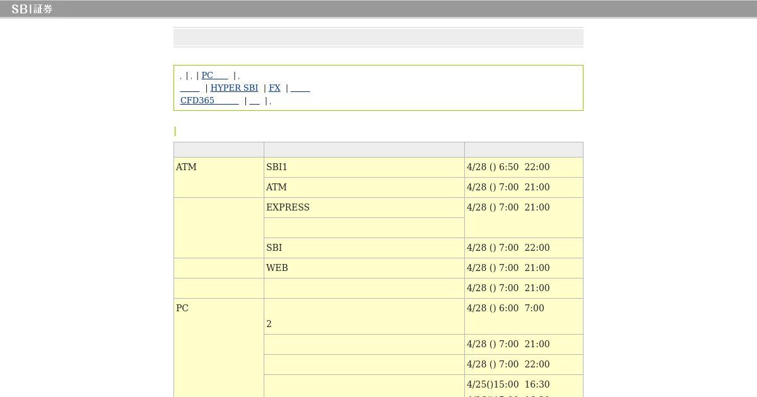
Task: Select the time cell 4/28 () 6:50 22:00
Action: [524, 167]
